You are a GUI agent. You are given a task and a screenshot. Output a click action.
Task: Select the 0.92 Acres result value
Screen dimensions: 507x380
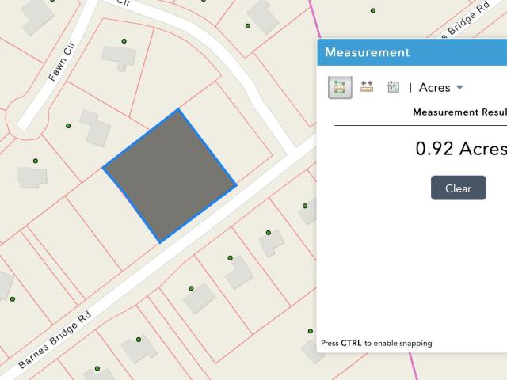click(x=461, y=149)
